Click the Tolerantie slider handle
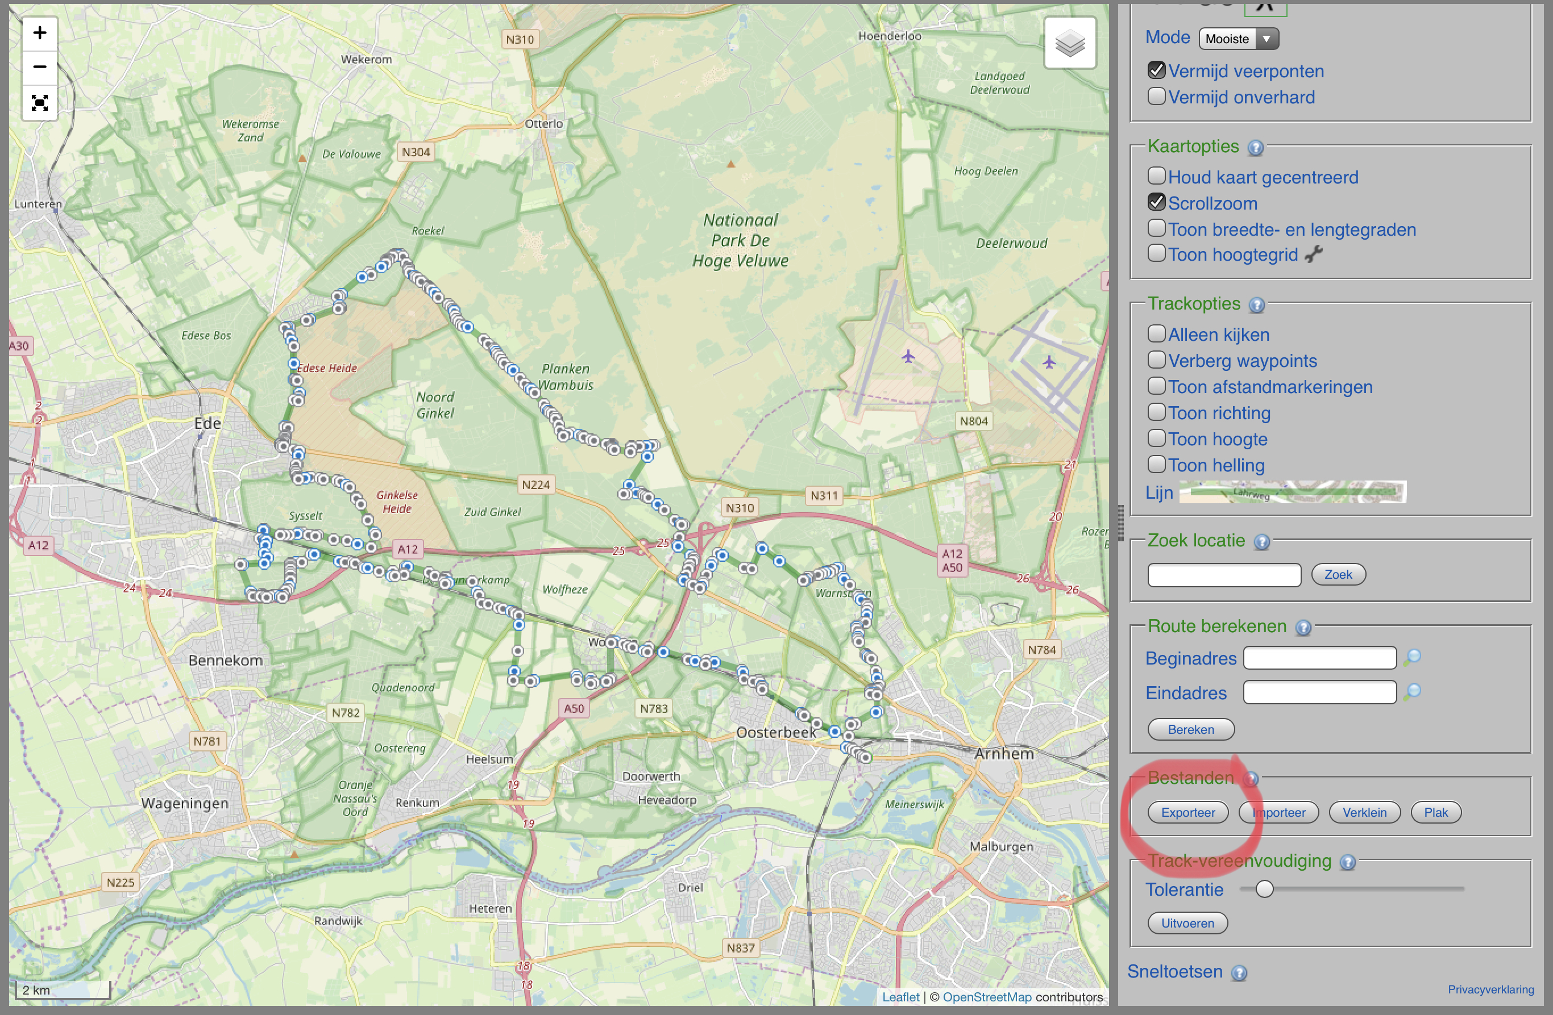The image size is (1553, 1015). coord(1264,888)
